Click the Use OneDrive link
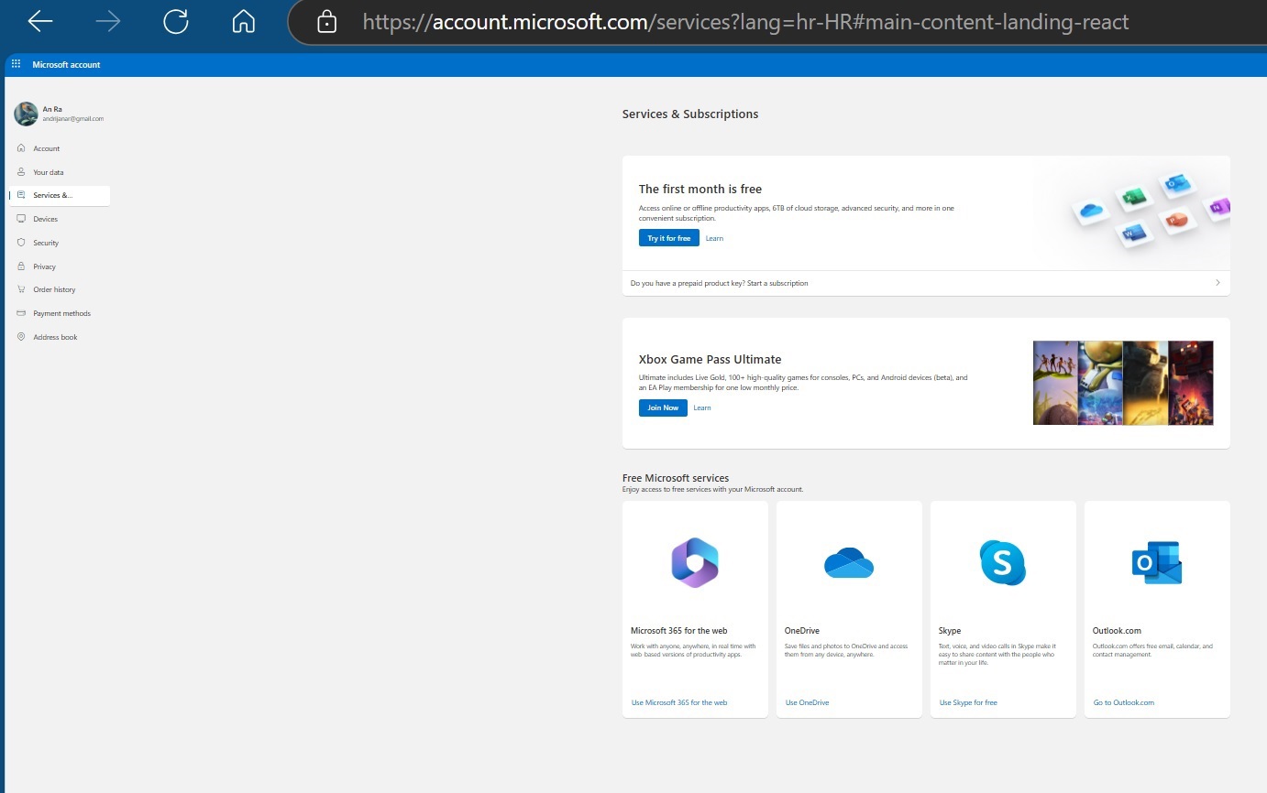 click(x=807, y=702)
